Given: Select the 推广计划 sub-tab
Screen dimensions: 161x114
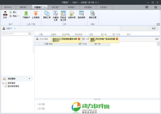Looking at the screenshot, I should click(x=116, y=35).
